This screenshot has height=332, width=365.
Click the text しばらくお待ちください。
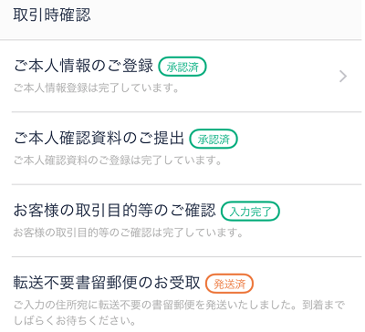point(75,320)
